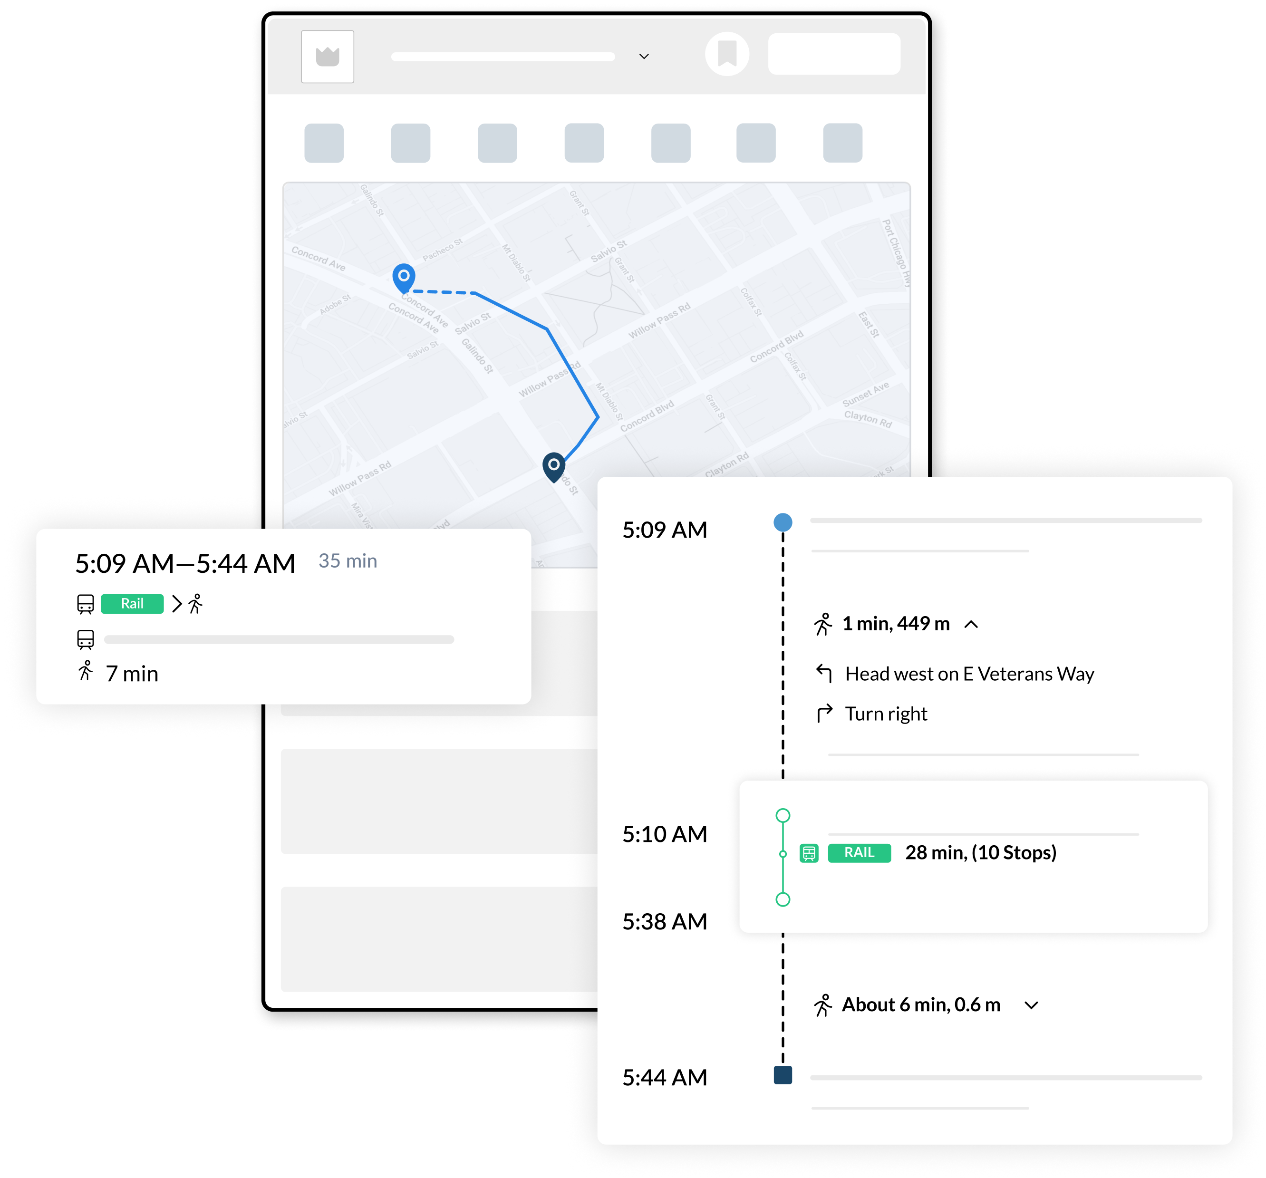Click the Port Chicago Hwy map label
Screen dimensions: 1266x1178
pos(897,253)
